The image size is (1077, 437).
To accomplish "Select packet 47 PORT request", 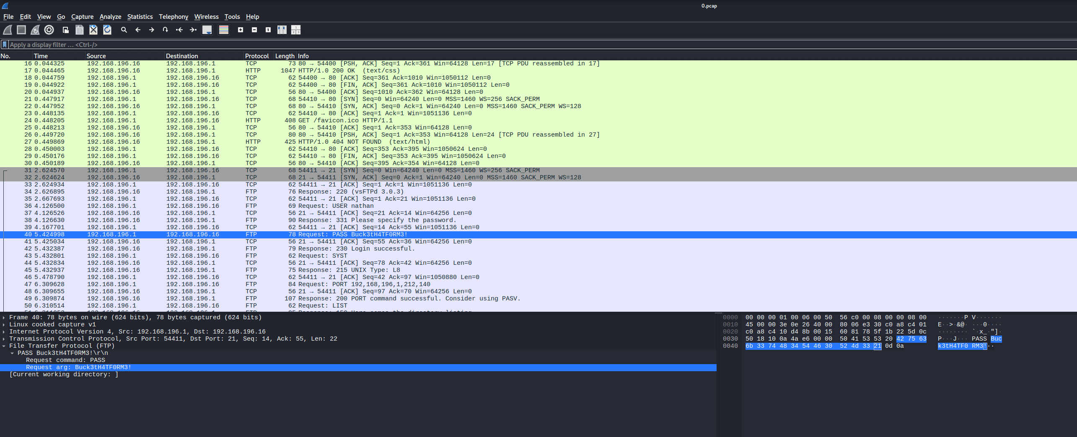I will tap(538, 284).
